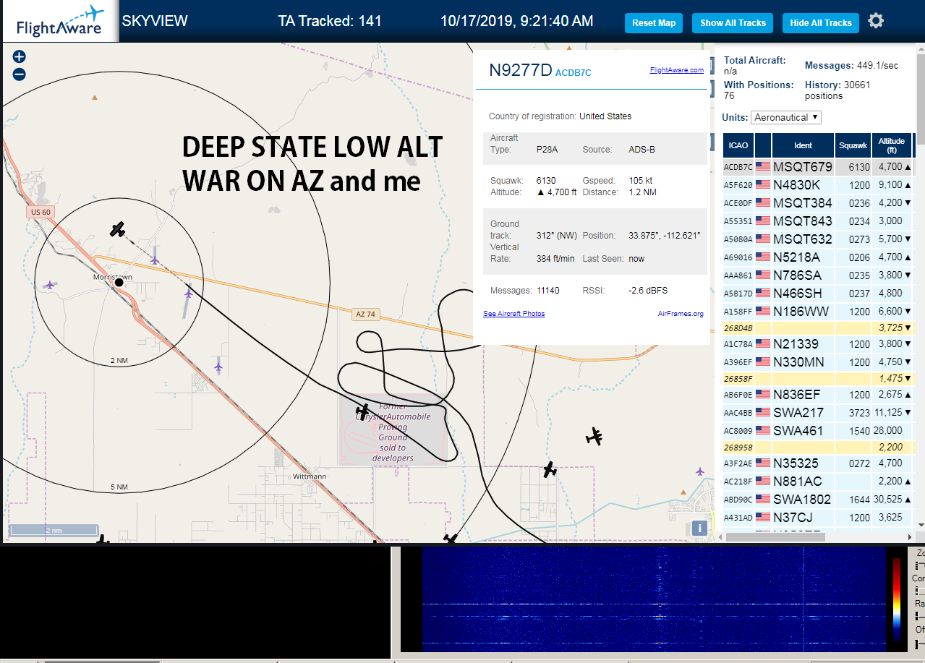Select SWA217 row in aircraft table
Image resolution: width=925 pixels, height=663 pixels.
[818, 413]
